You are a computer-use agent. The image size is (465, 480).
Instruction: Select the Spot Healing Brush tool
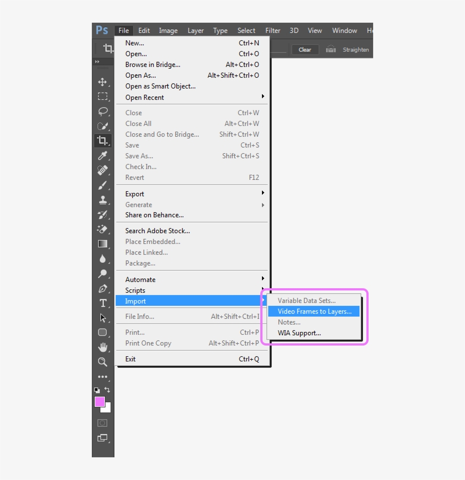coord(103,170)
